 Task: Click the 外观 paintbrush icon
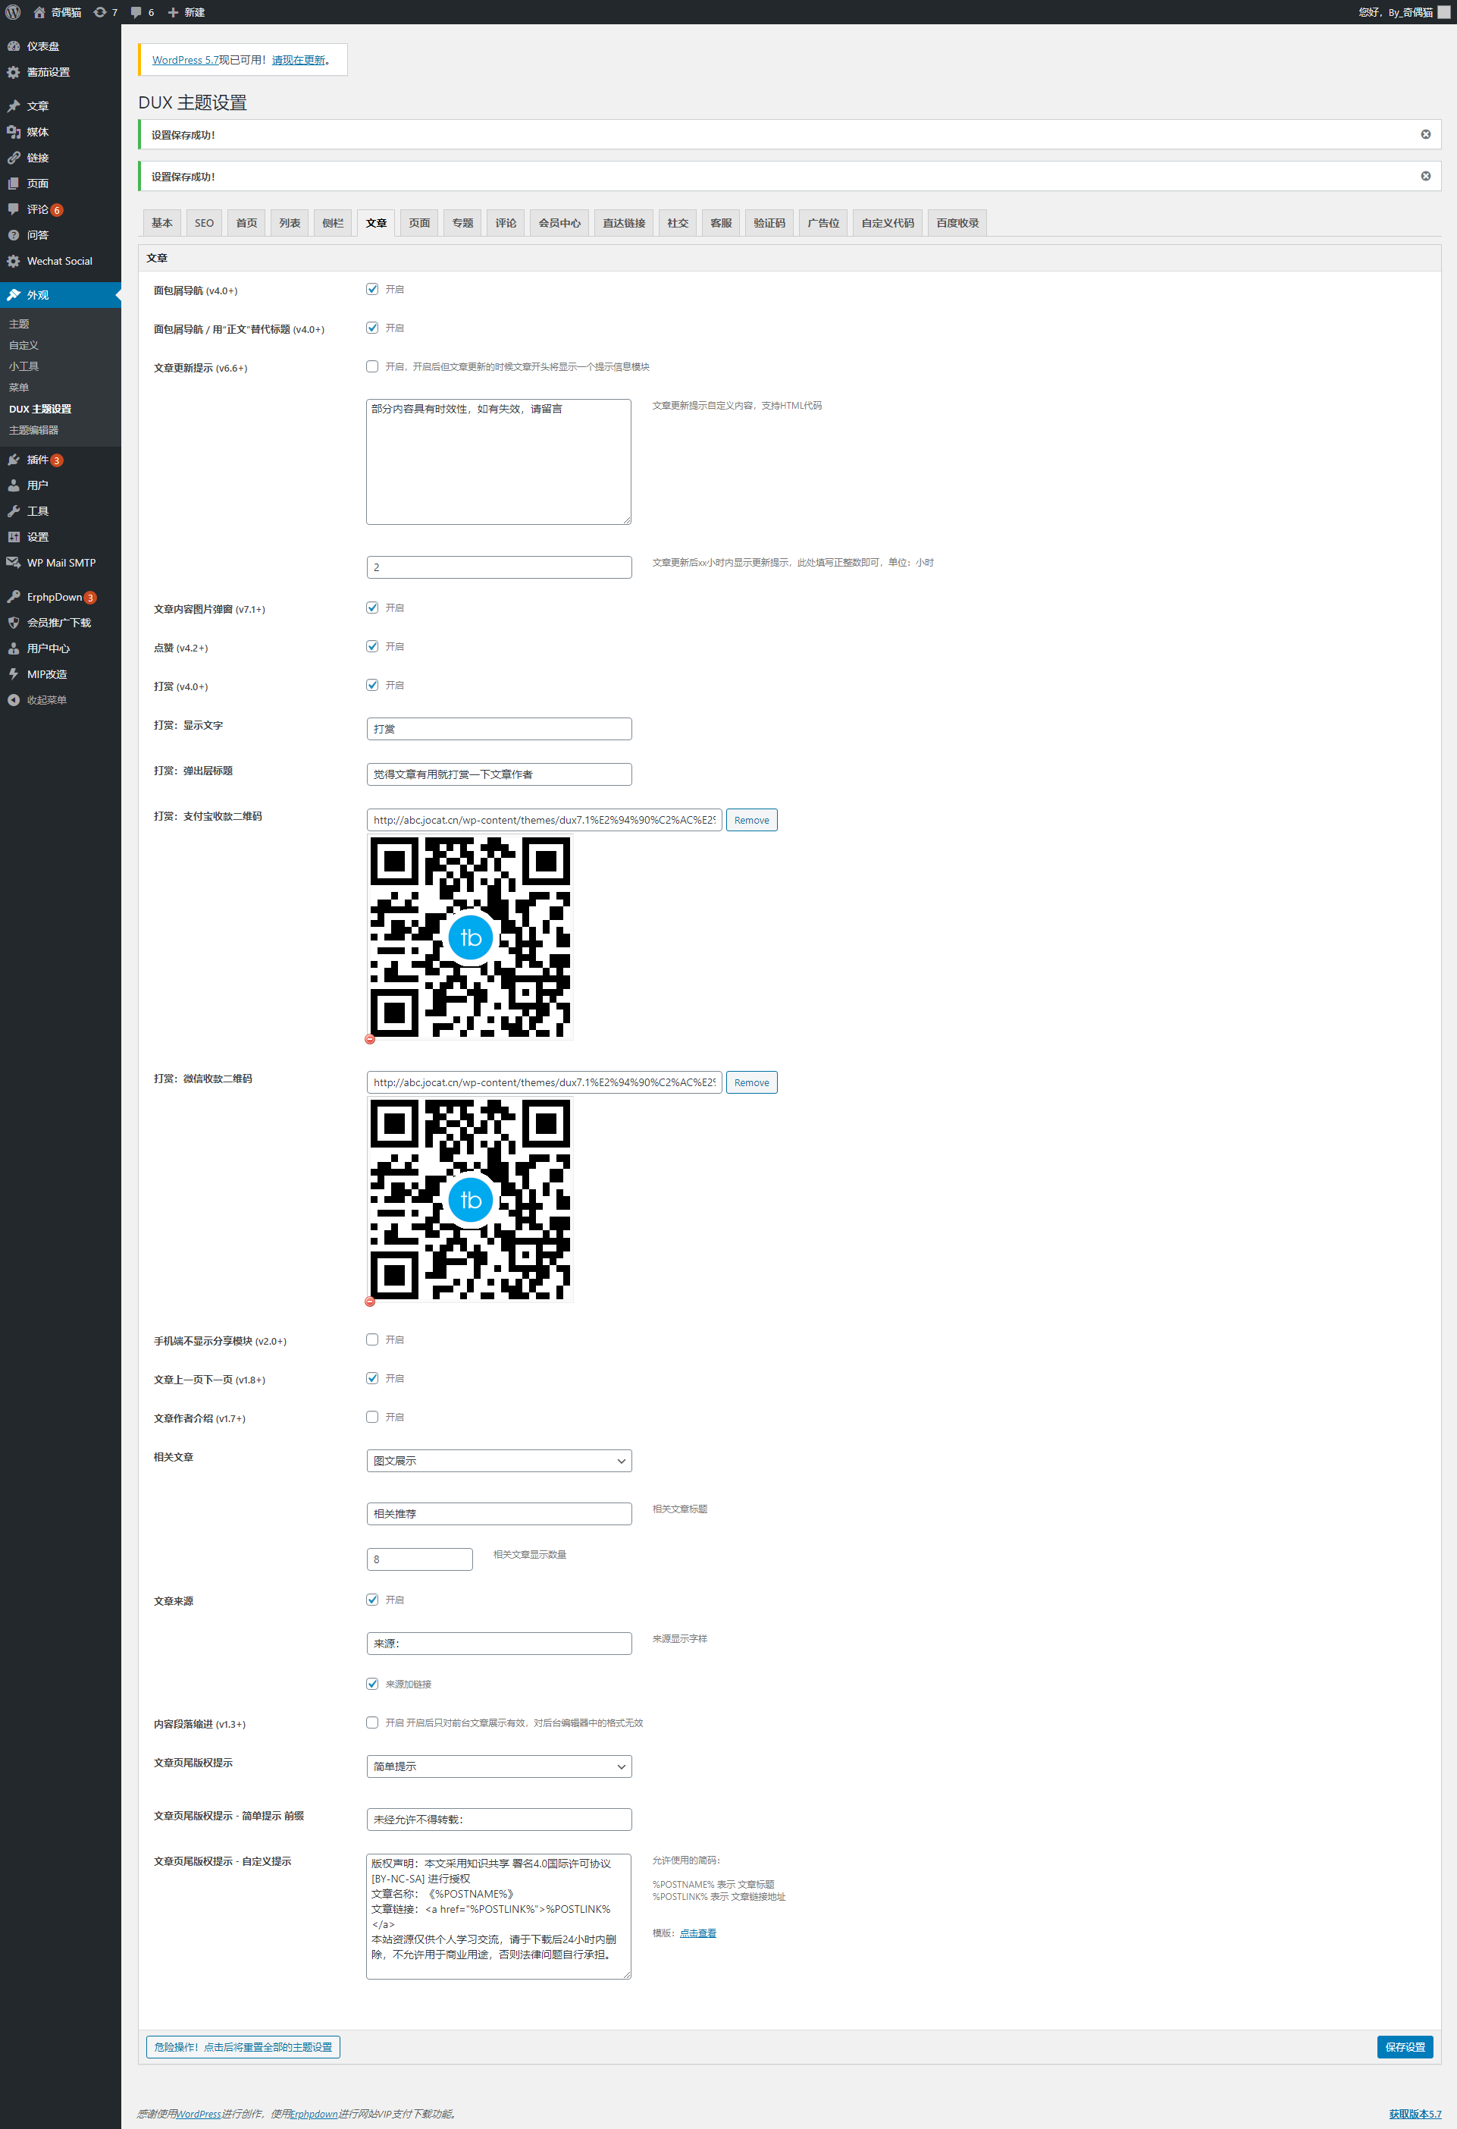14,295
